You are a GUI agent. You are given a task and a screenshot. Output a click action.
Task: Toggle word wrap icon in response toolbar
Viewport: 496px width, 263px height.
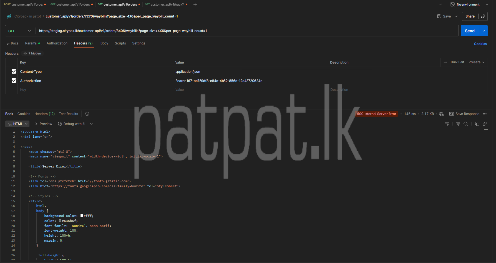[447, 124]
